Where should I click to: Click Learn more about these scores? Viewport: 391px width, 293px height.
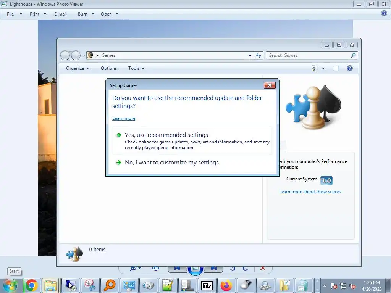(x=310, y=192)
